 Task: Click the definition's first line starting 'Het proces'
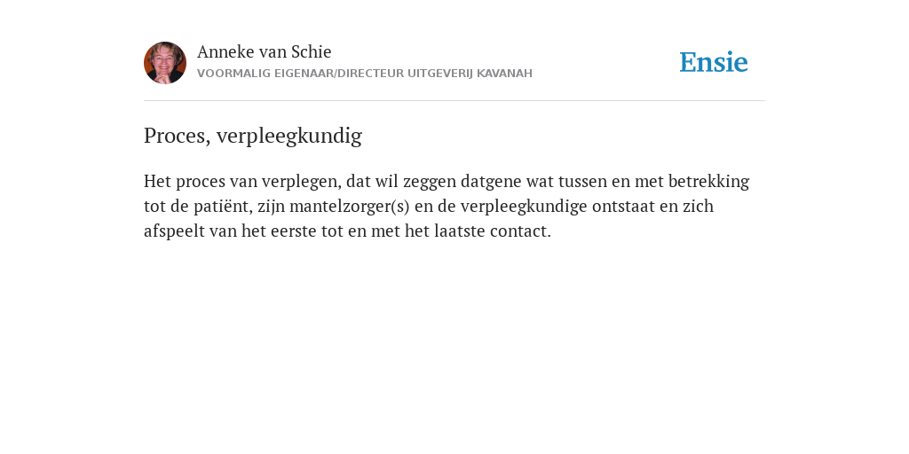[x=447, y=182]
